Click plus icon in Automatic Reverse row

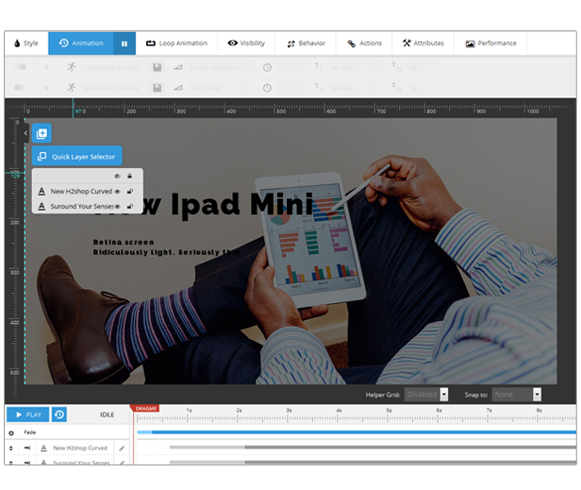(x=47, y=88)
